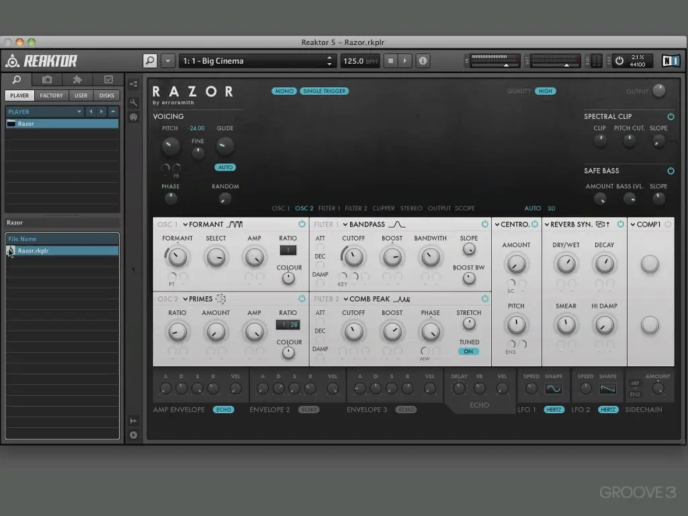The image size is (688, 516).
Task: Click the info button in toolbar
Action: tap(423, 61)
